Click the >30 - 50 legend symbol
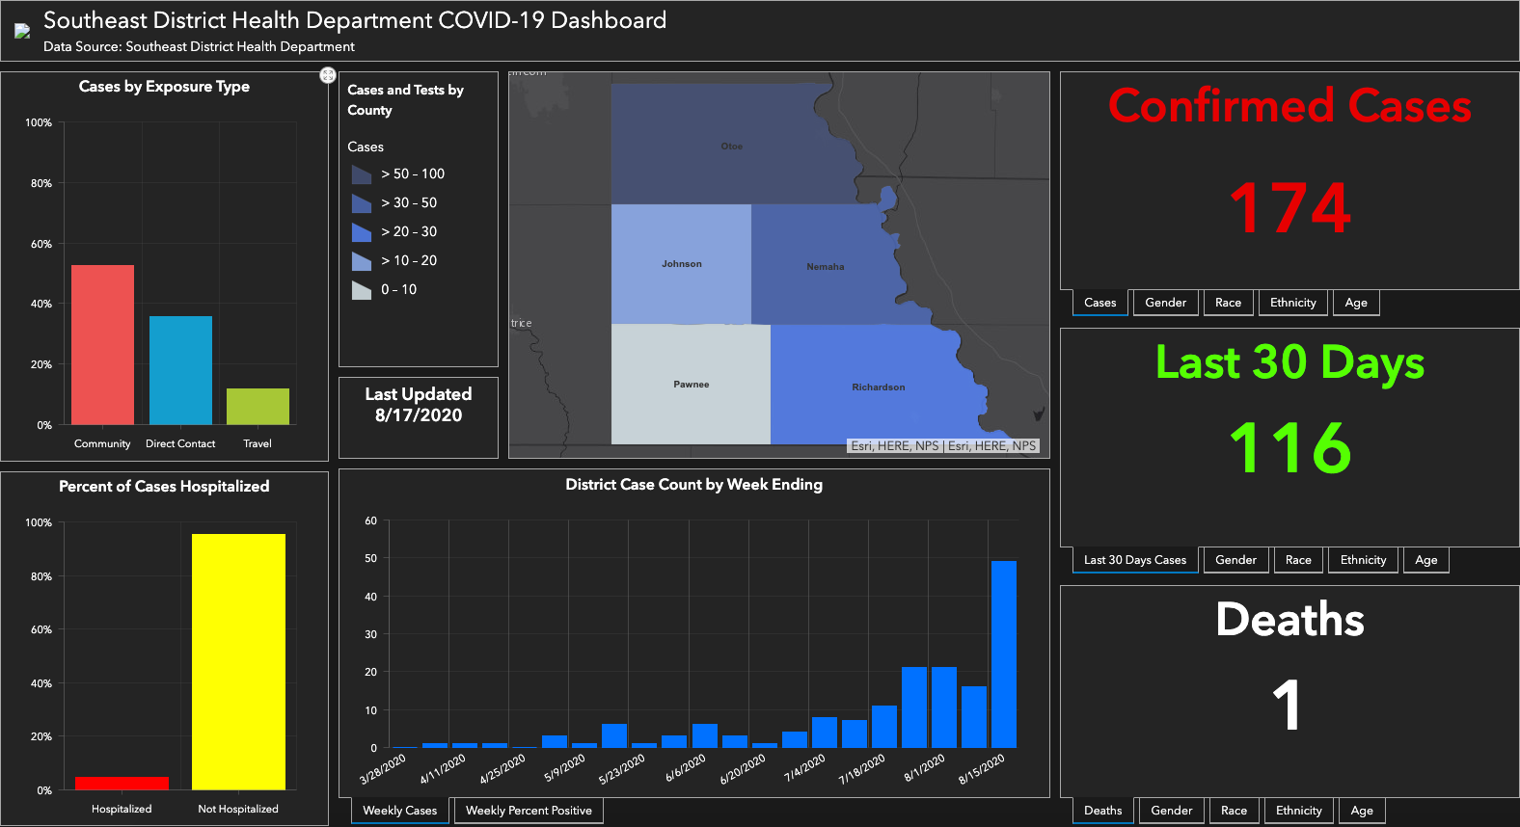 click(x=362, y=203)
